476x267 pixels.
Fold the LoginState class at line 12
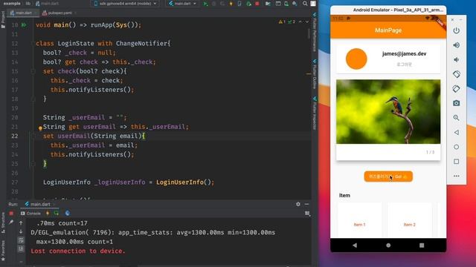point(33,43)
